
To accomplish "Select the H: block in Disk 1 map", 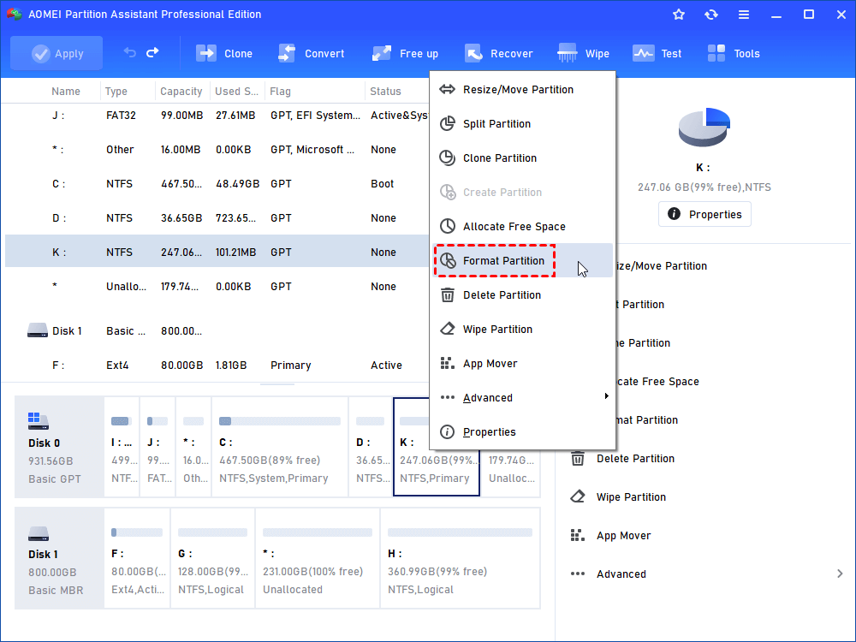I will pos(461,558).
